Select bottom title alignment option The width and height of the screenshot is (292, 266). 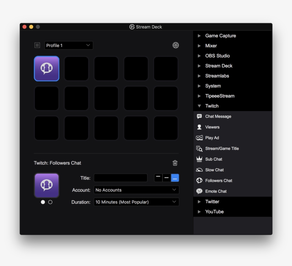pyautogui.click(x=175, y=177)
